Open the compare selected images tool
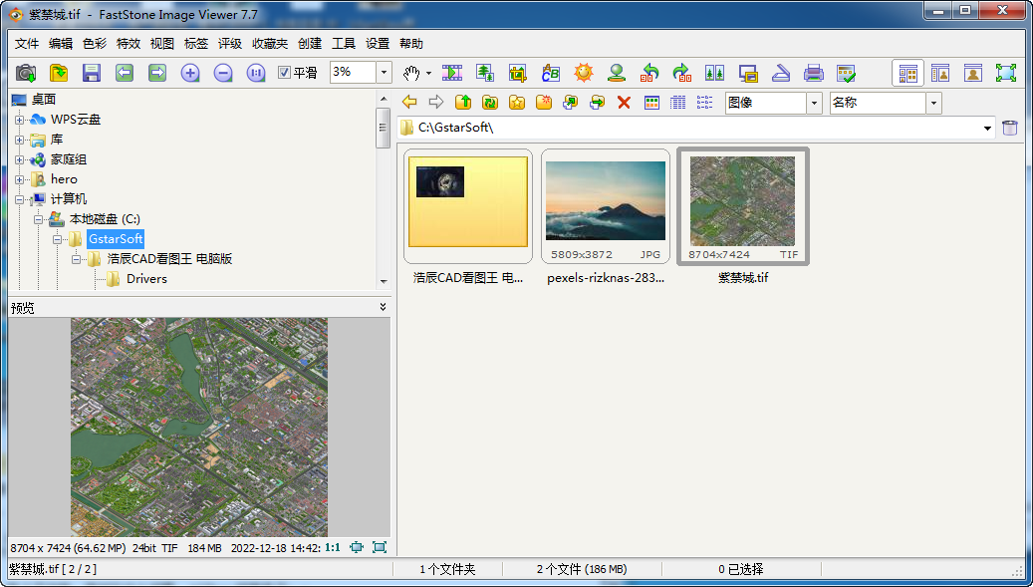This screenshot has height=587, width=1033. 714,73
